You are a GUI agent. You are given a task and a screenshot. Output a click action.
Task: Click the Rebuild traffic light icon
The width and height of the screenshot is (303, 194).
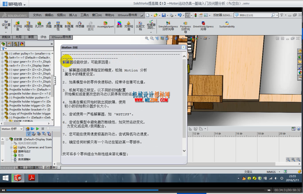tap(195, 15)
